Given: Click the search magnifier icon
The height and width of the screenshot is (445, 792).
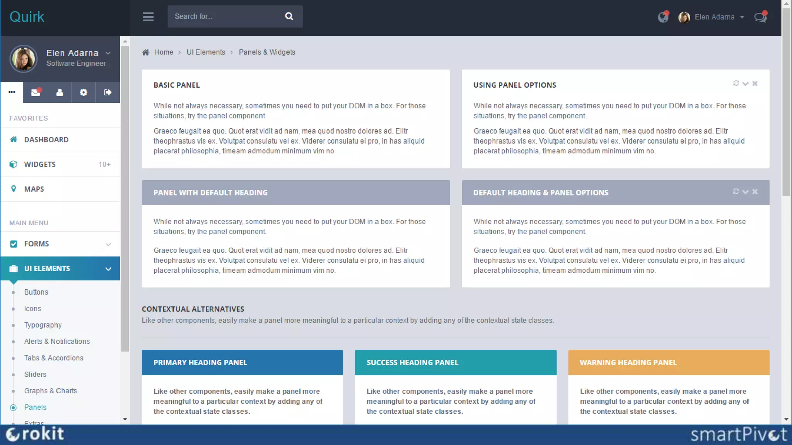Looking at the screenshot, I should click(289, 16).
